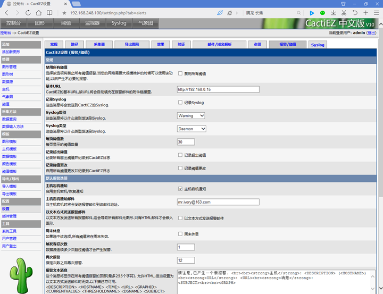Click the speed mode leaf icon
The width and height of the screenshot is (383, 294).
220,13
